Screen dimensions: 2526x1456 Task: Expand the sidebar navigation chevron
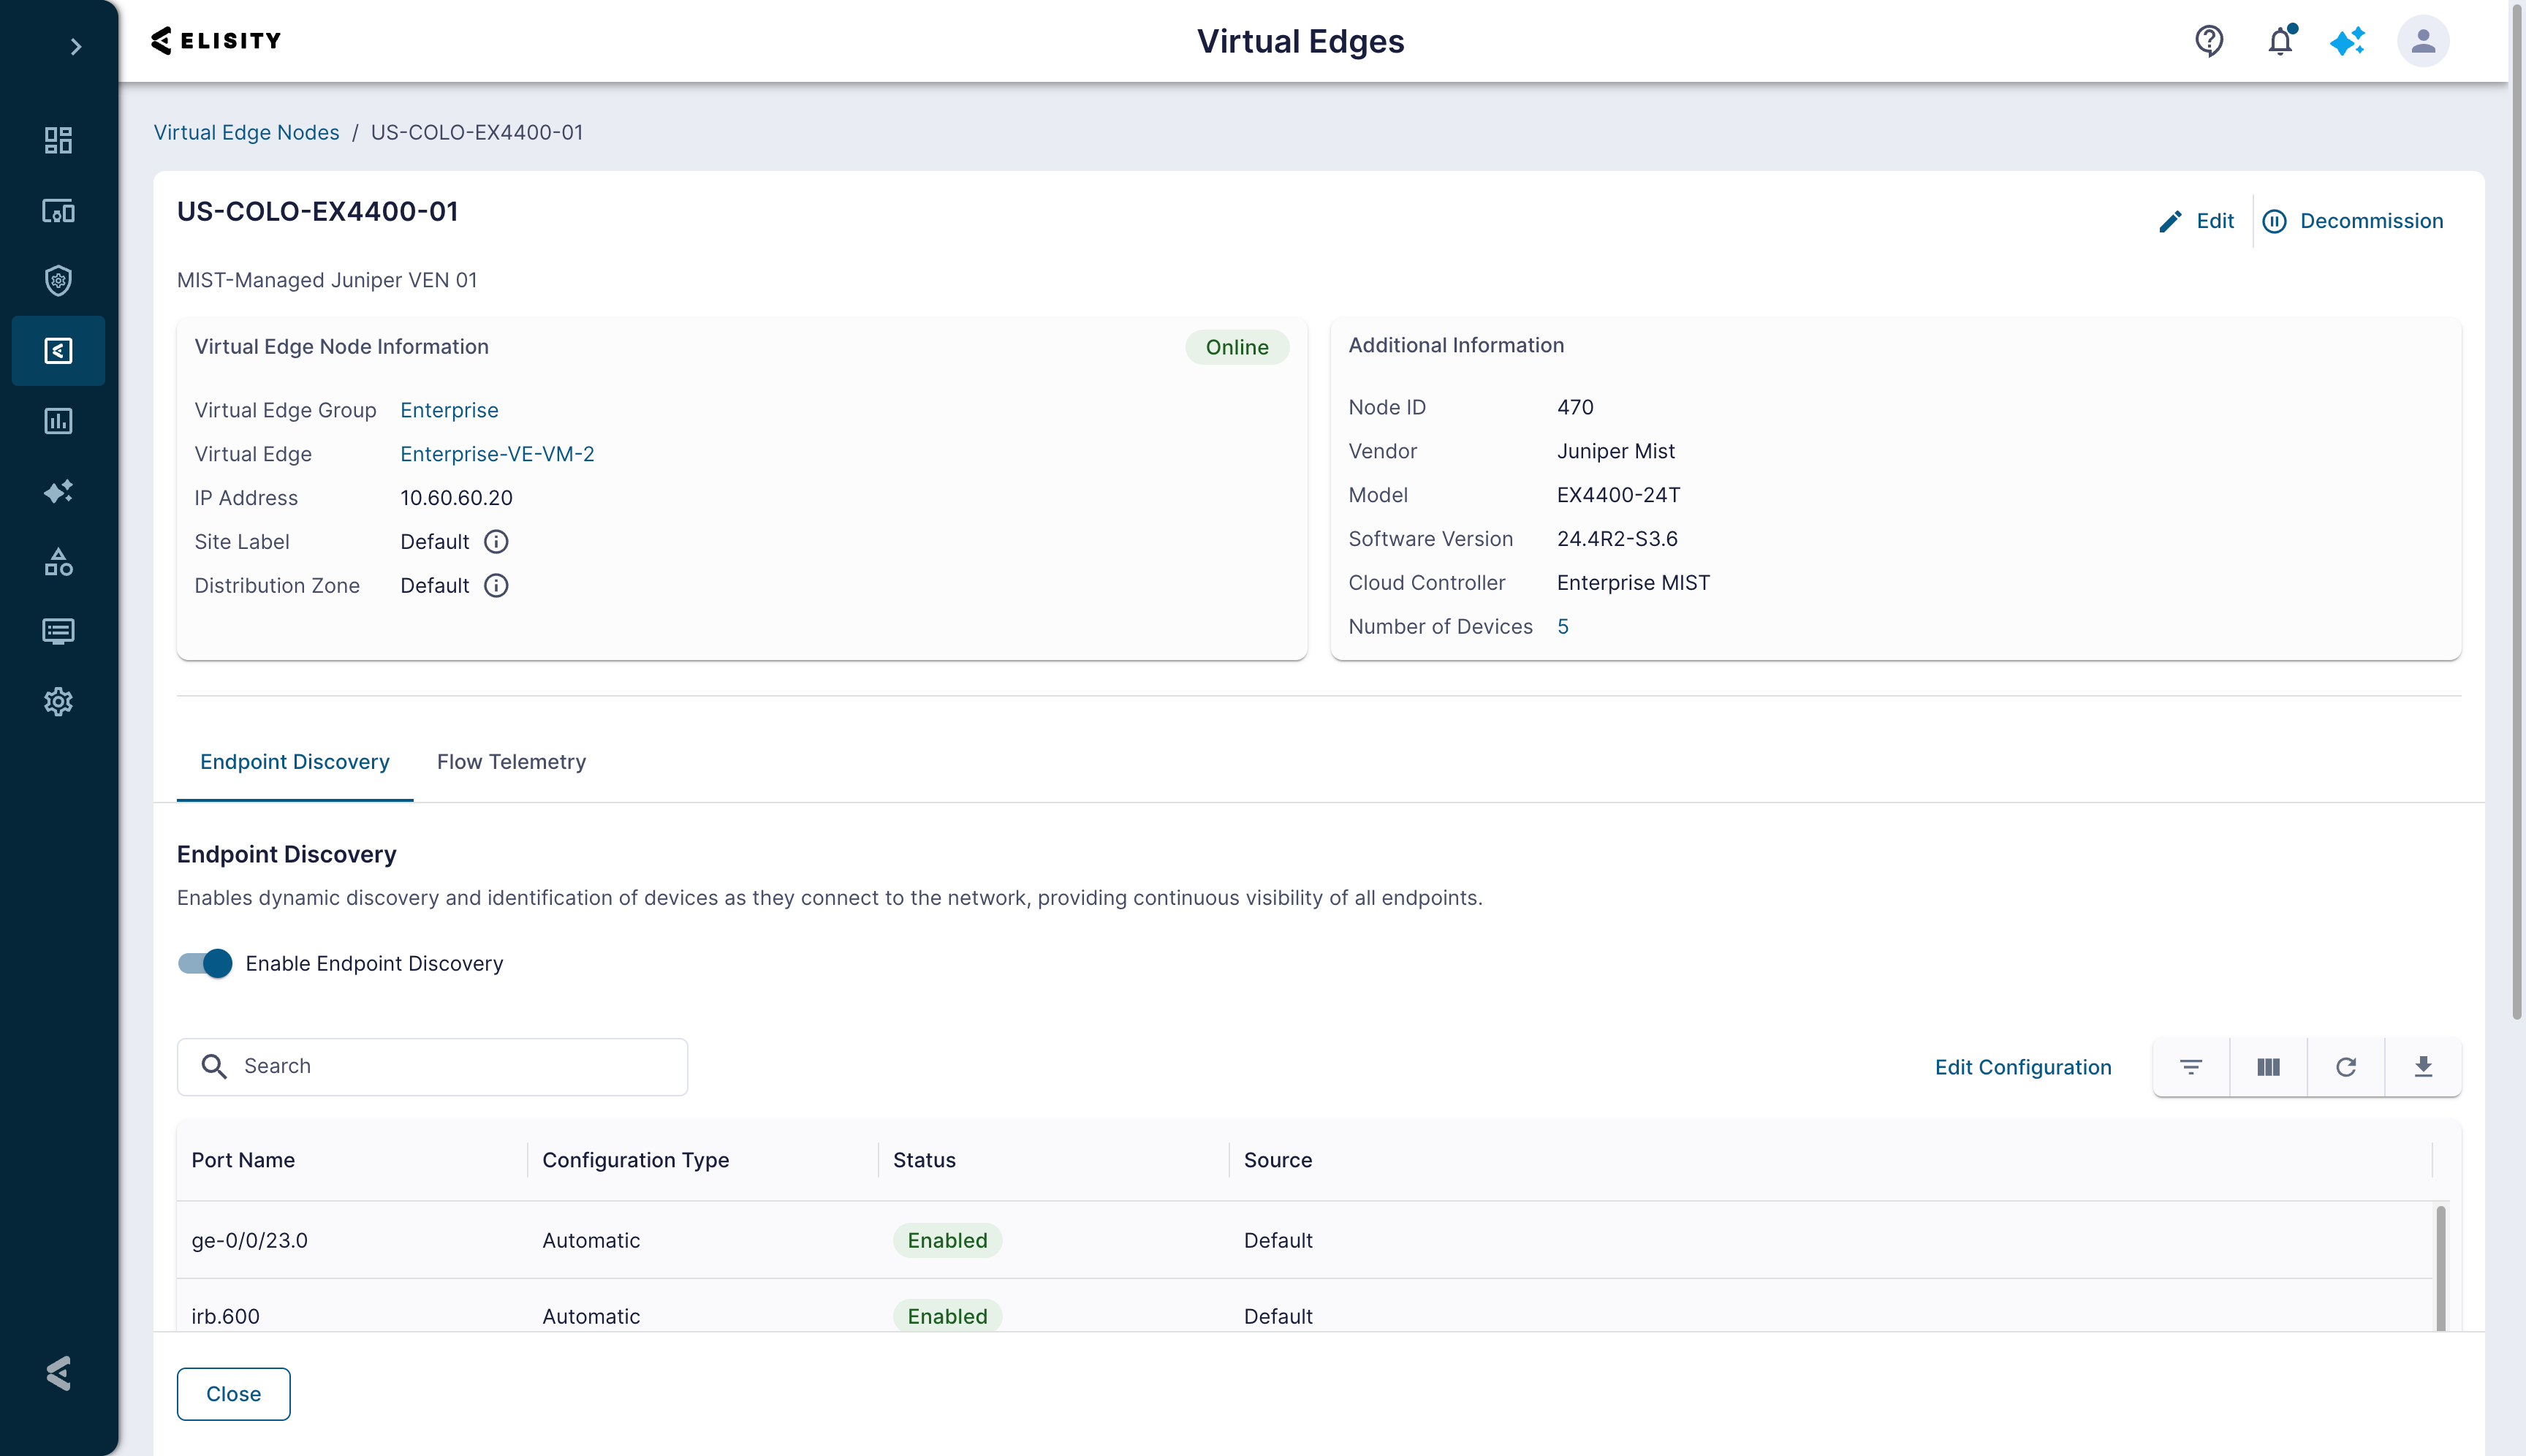[75, 46]
